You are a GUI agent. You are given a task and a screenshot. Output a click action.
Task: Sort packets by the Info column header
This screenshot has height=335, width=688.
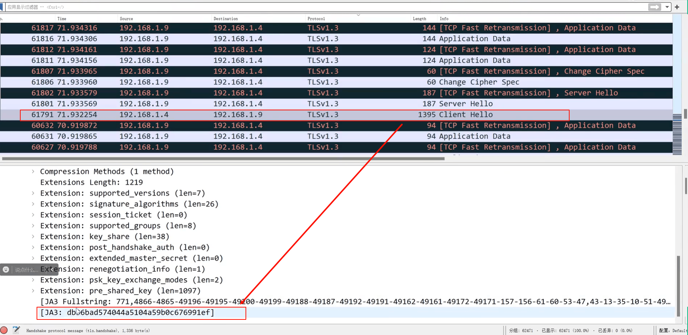tap(444, 19)
